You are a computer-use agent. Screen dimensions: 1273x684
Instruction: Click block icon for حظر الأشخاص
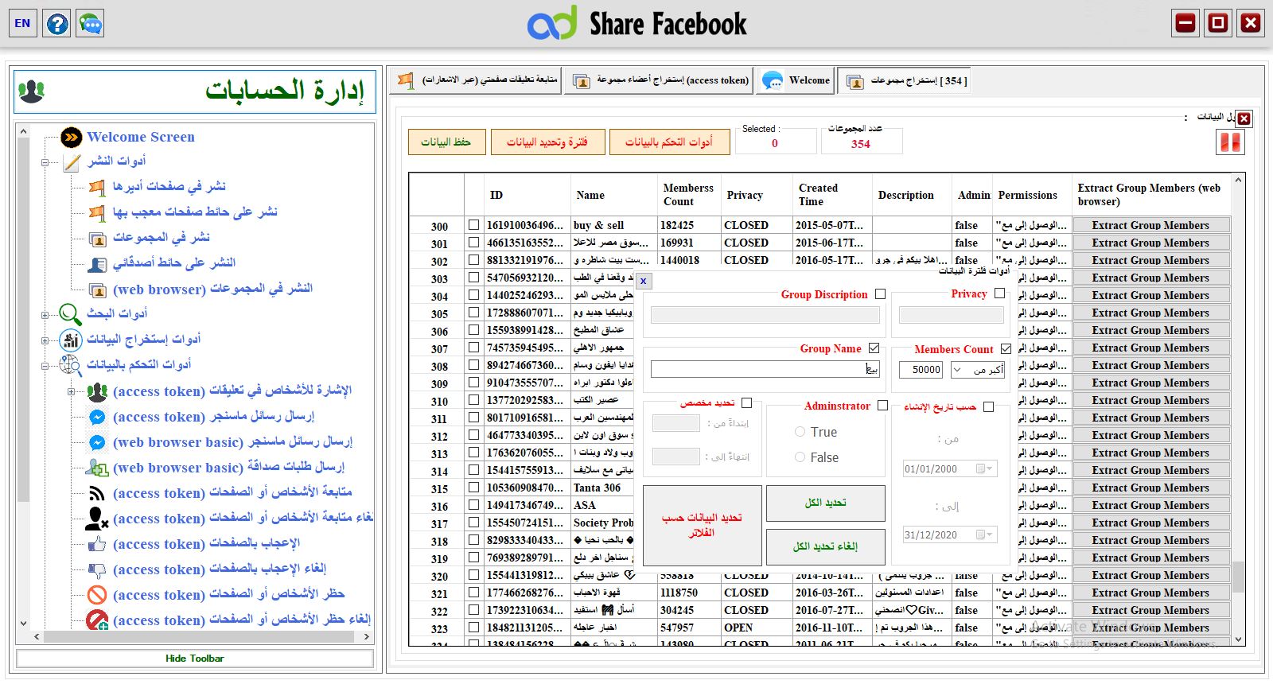(97, 595)
